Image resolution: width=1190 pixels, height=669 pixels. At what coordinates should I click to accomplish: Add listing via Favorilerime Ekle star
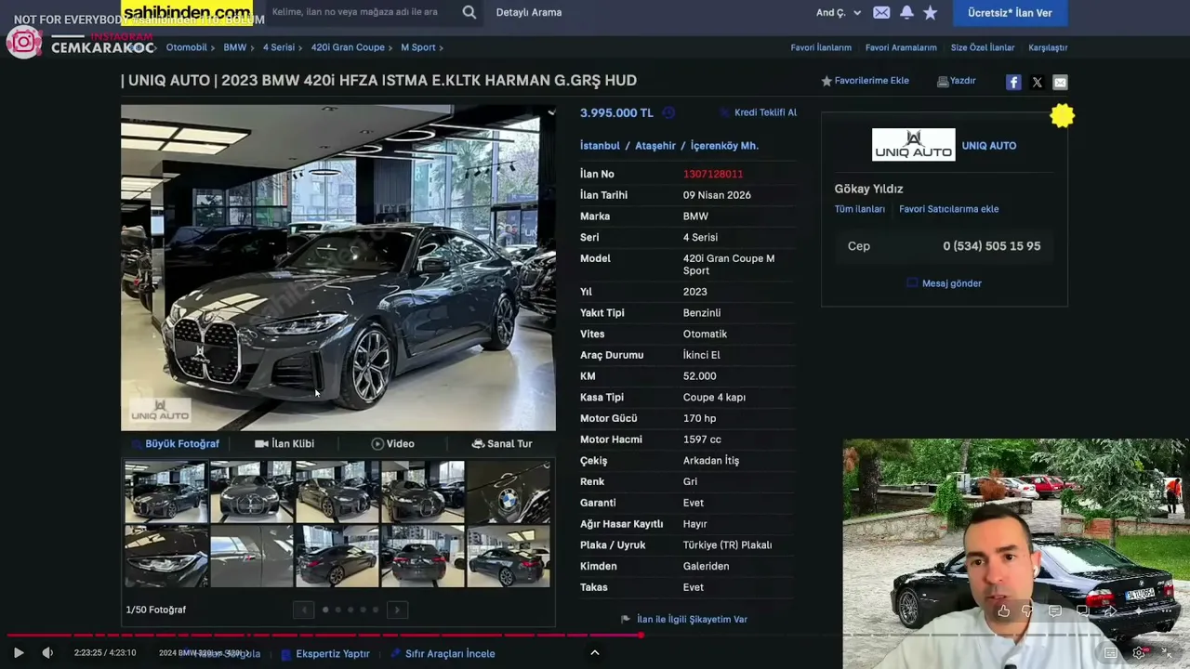click(x=865, y=81)
